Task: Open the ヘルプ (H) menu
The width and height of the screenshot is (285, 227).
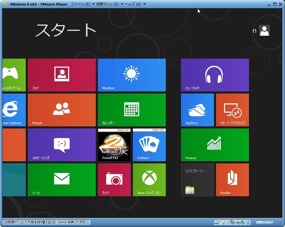Action: click(133, 4)
